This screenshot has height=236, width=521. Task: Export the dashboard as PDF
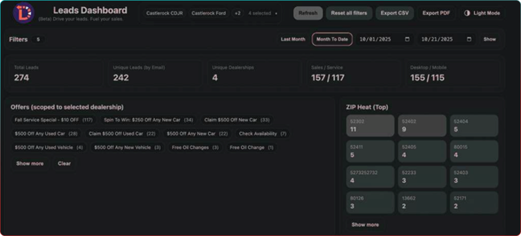(x=437, y=13)
